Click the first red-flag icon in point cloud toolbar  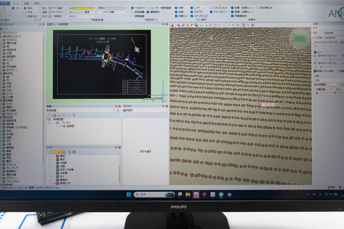click(178, 25)
